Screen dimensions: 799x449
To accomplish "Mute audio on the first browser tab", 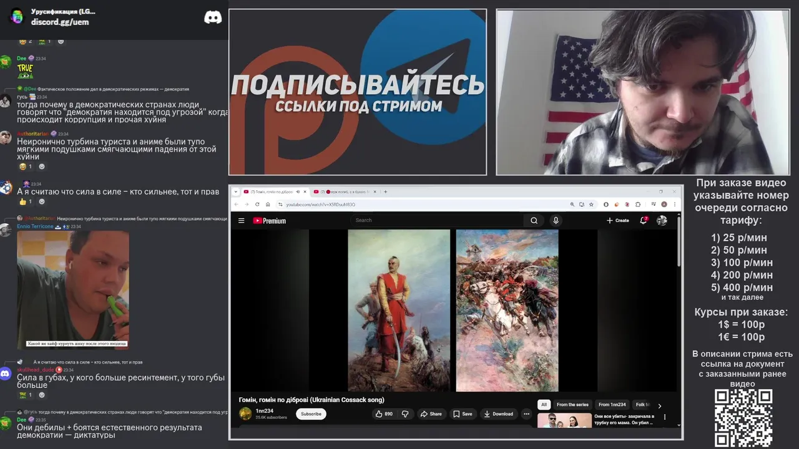I will (298, 191).
